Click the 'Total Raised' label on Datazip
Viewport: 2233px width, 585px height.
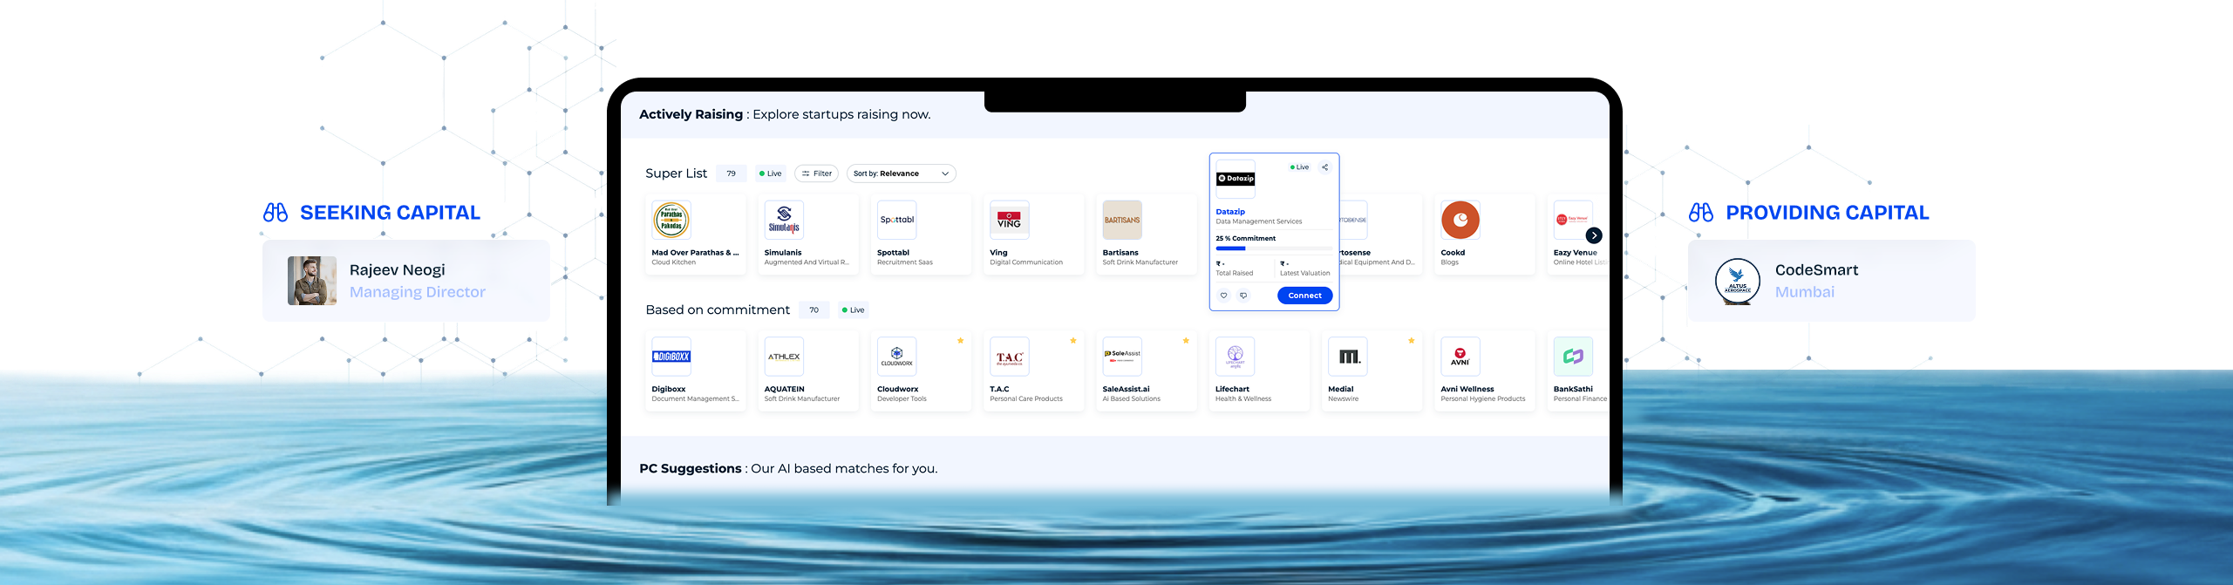[1235, 274]
